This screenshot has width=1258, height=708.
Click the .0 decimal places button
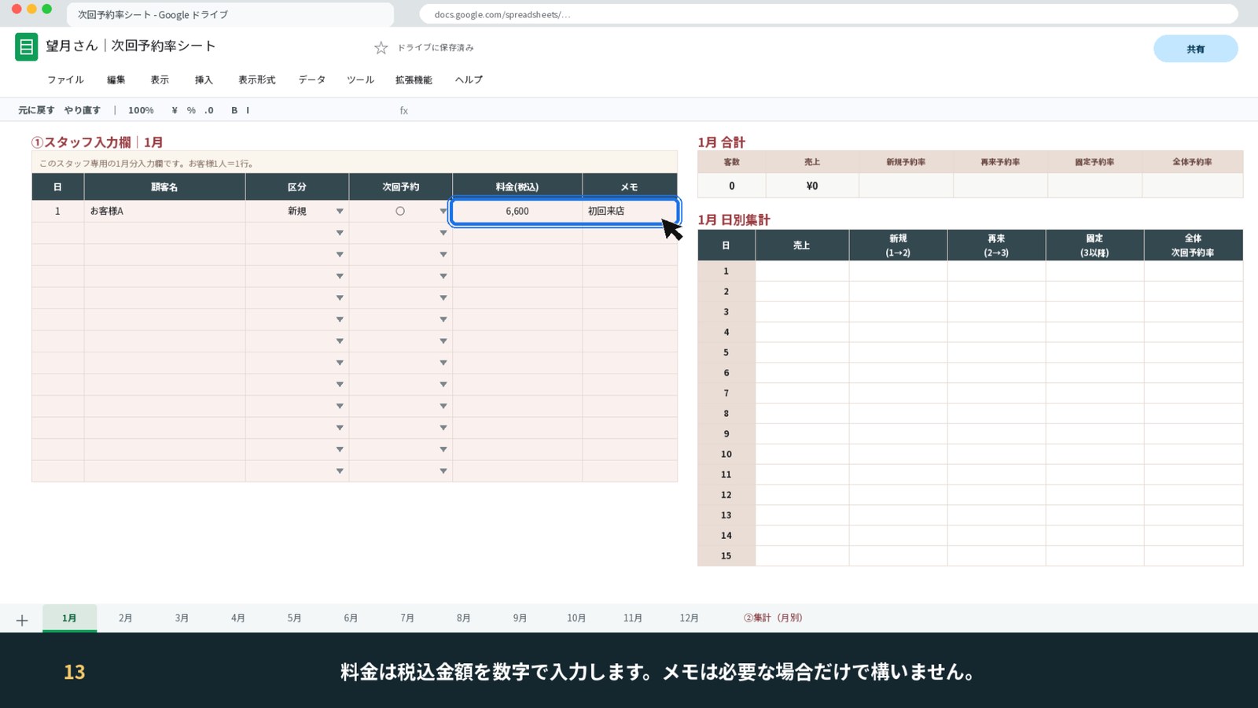click(209, 110)
